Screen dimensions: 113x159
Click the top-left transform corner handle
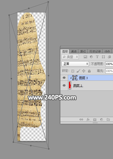(x=9, y=15)
